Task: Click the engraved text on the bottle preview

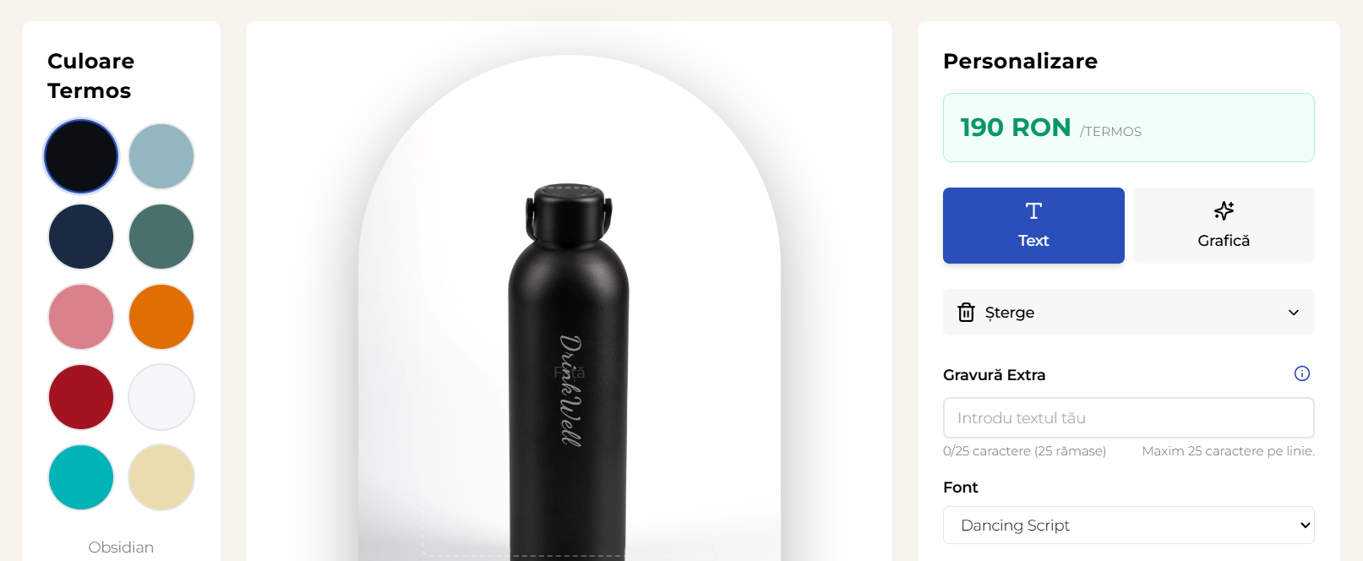Action: click(x=571, y=390)
